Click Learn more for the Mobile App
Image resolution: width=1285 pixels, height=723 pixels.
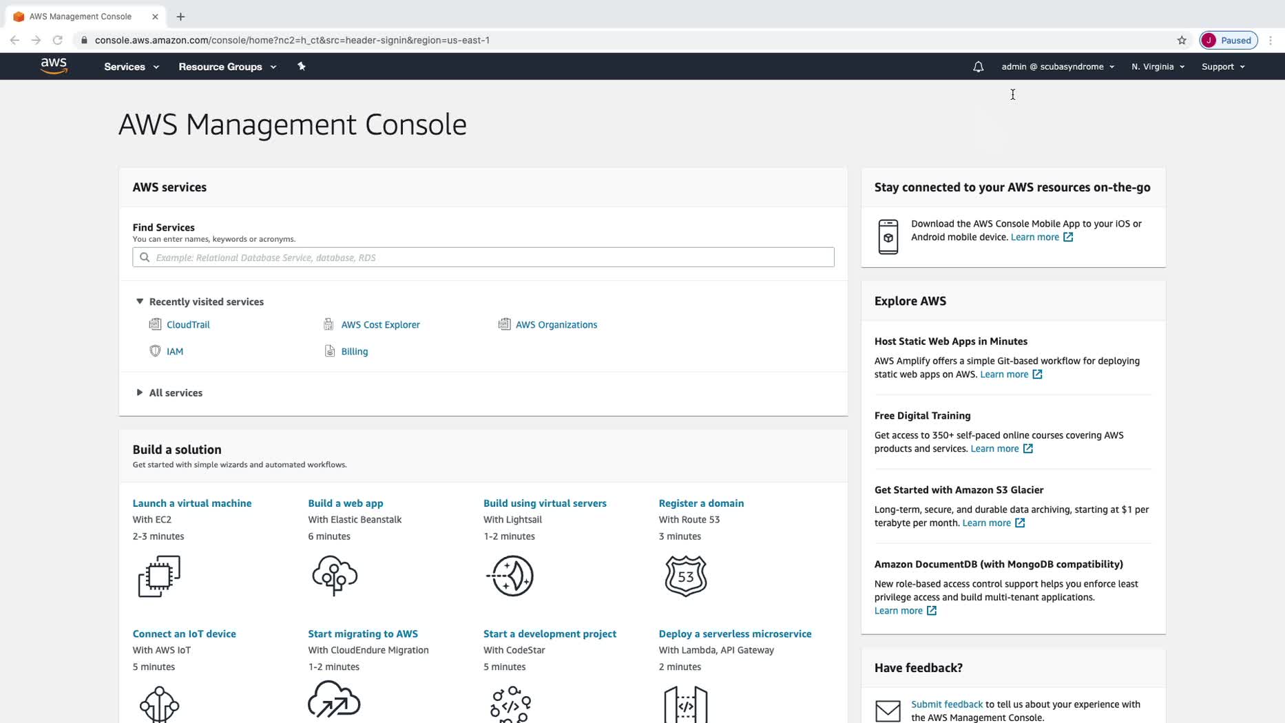pyautogui.click(x=1041, y=237)
